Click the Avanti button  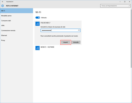coord(65,42)
